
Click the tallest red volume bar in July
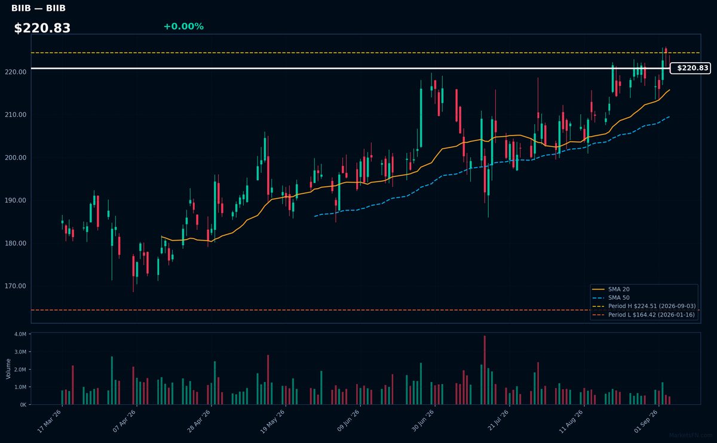tap(485, 370)
